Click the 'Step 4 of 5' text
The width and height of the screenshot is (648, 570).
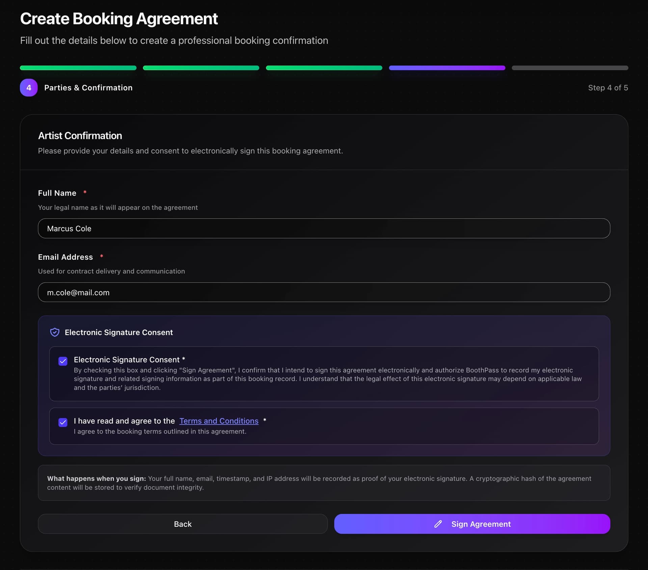pyautogui.click(x=608, y=88)
